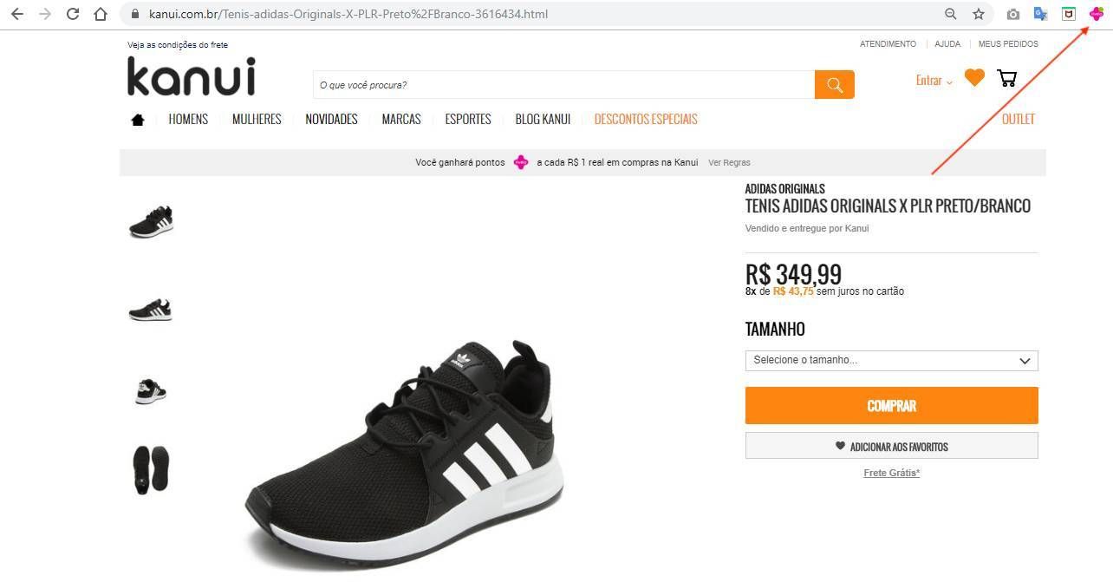This screenshot has width=1113, height=582.
Task: Expand the Entrar account dropdown
Action: pos(934,81)
